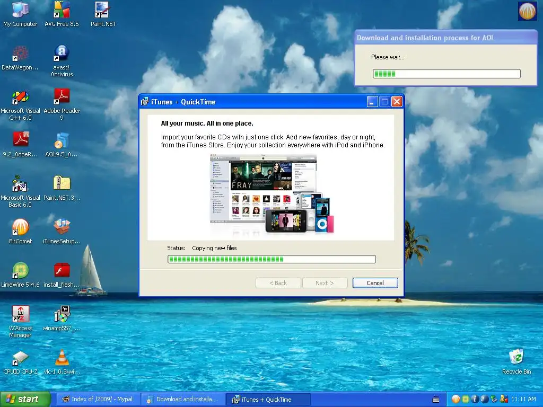The width and height of the screenshot is (543, 407).
Task: Click the 'All your music. All in one place.' heading
Action: pyautogui.click(x=207, y=123)
